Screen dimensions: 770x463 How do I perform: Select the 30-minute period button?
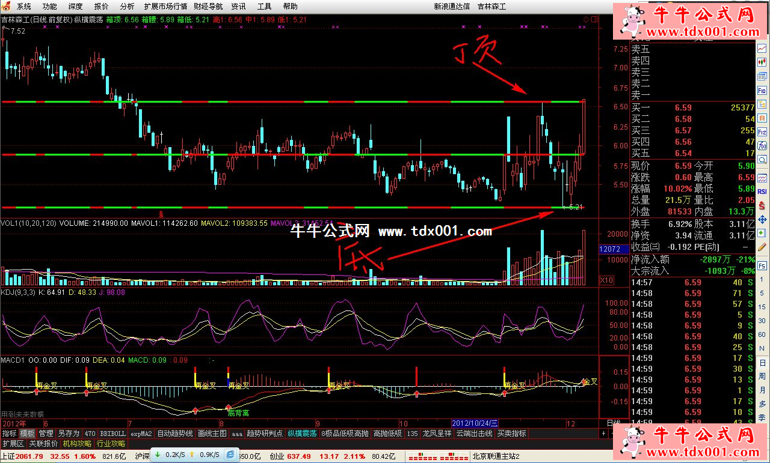762,320
